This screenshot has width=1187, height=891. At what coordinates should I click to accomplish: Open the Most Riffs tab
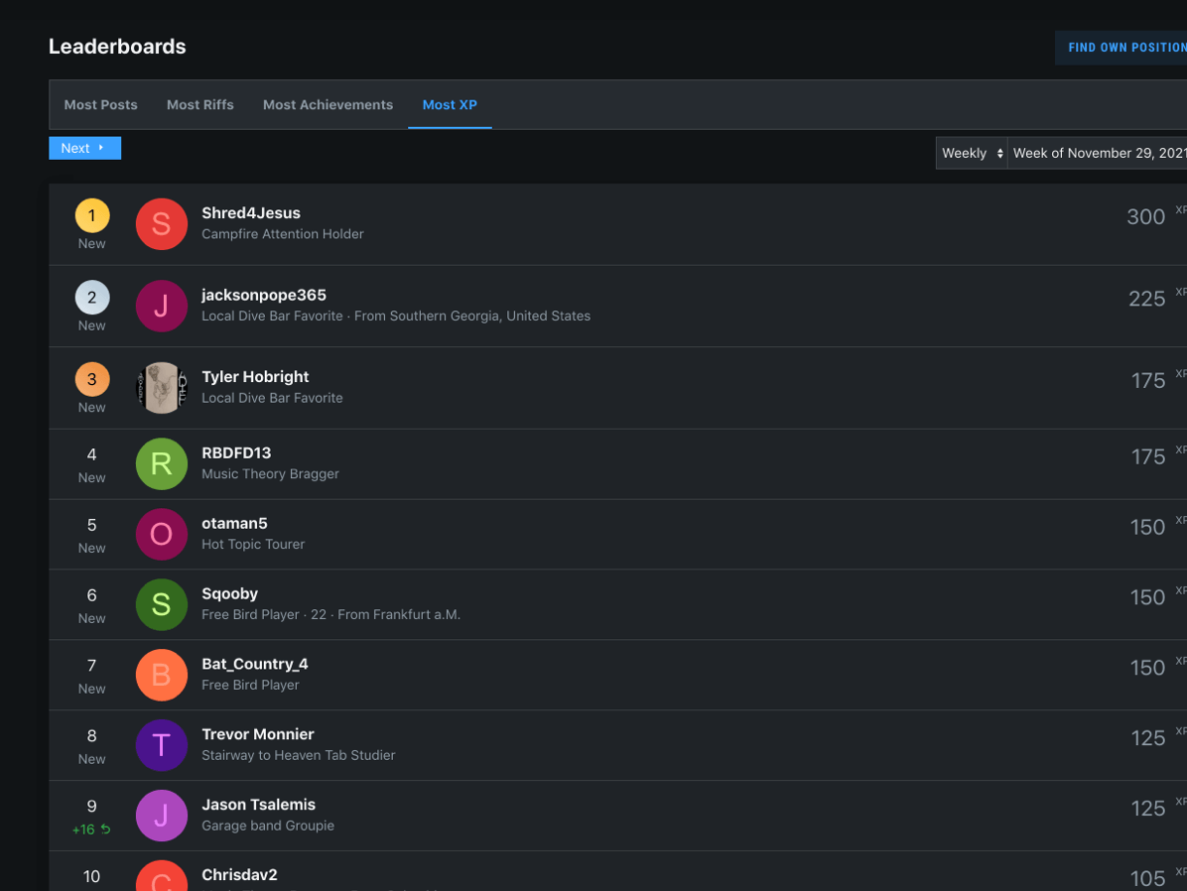click(x=200, y=104)
